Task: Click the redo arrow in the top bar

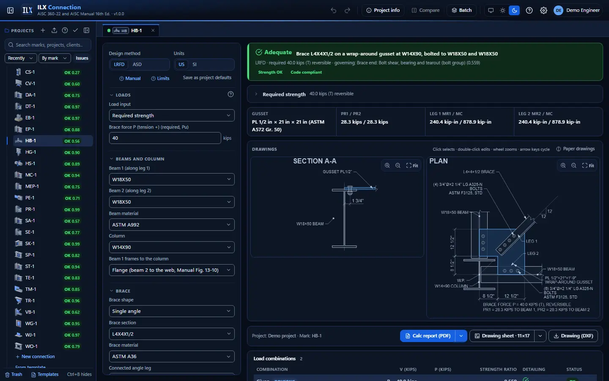Action: [348, 10]
